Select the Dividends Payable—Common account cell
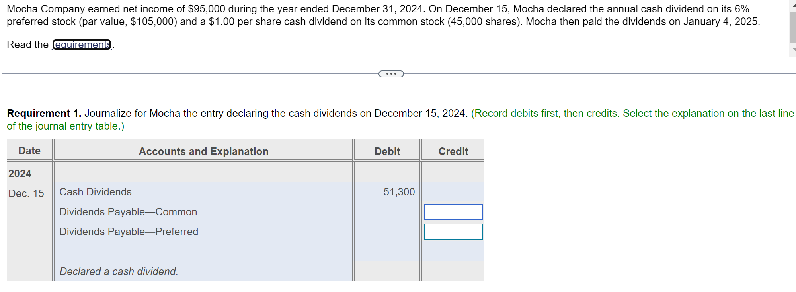 128,212
